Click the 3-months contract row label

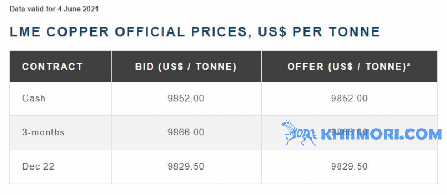pyautogui.click(x=43, y=133)
